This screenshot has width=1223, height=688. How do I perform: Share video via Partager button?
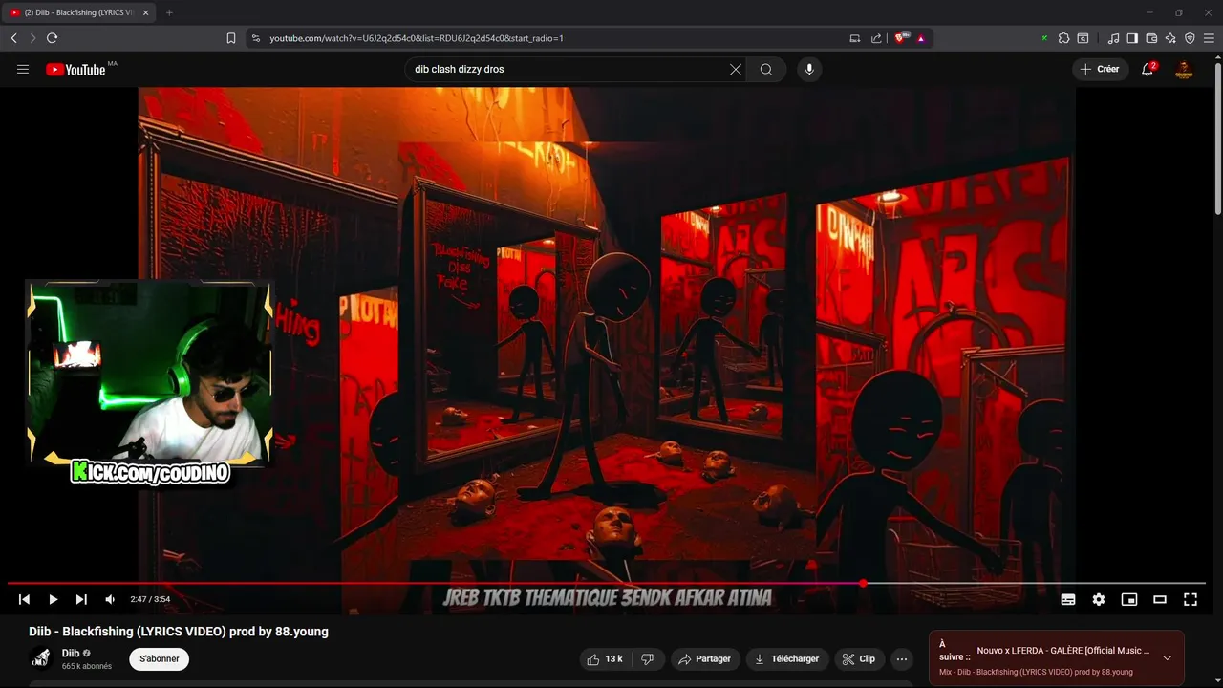[x=704, y=658]
